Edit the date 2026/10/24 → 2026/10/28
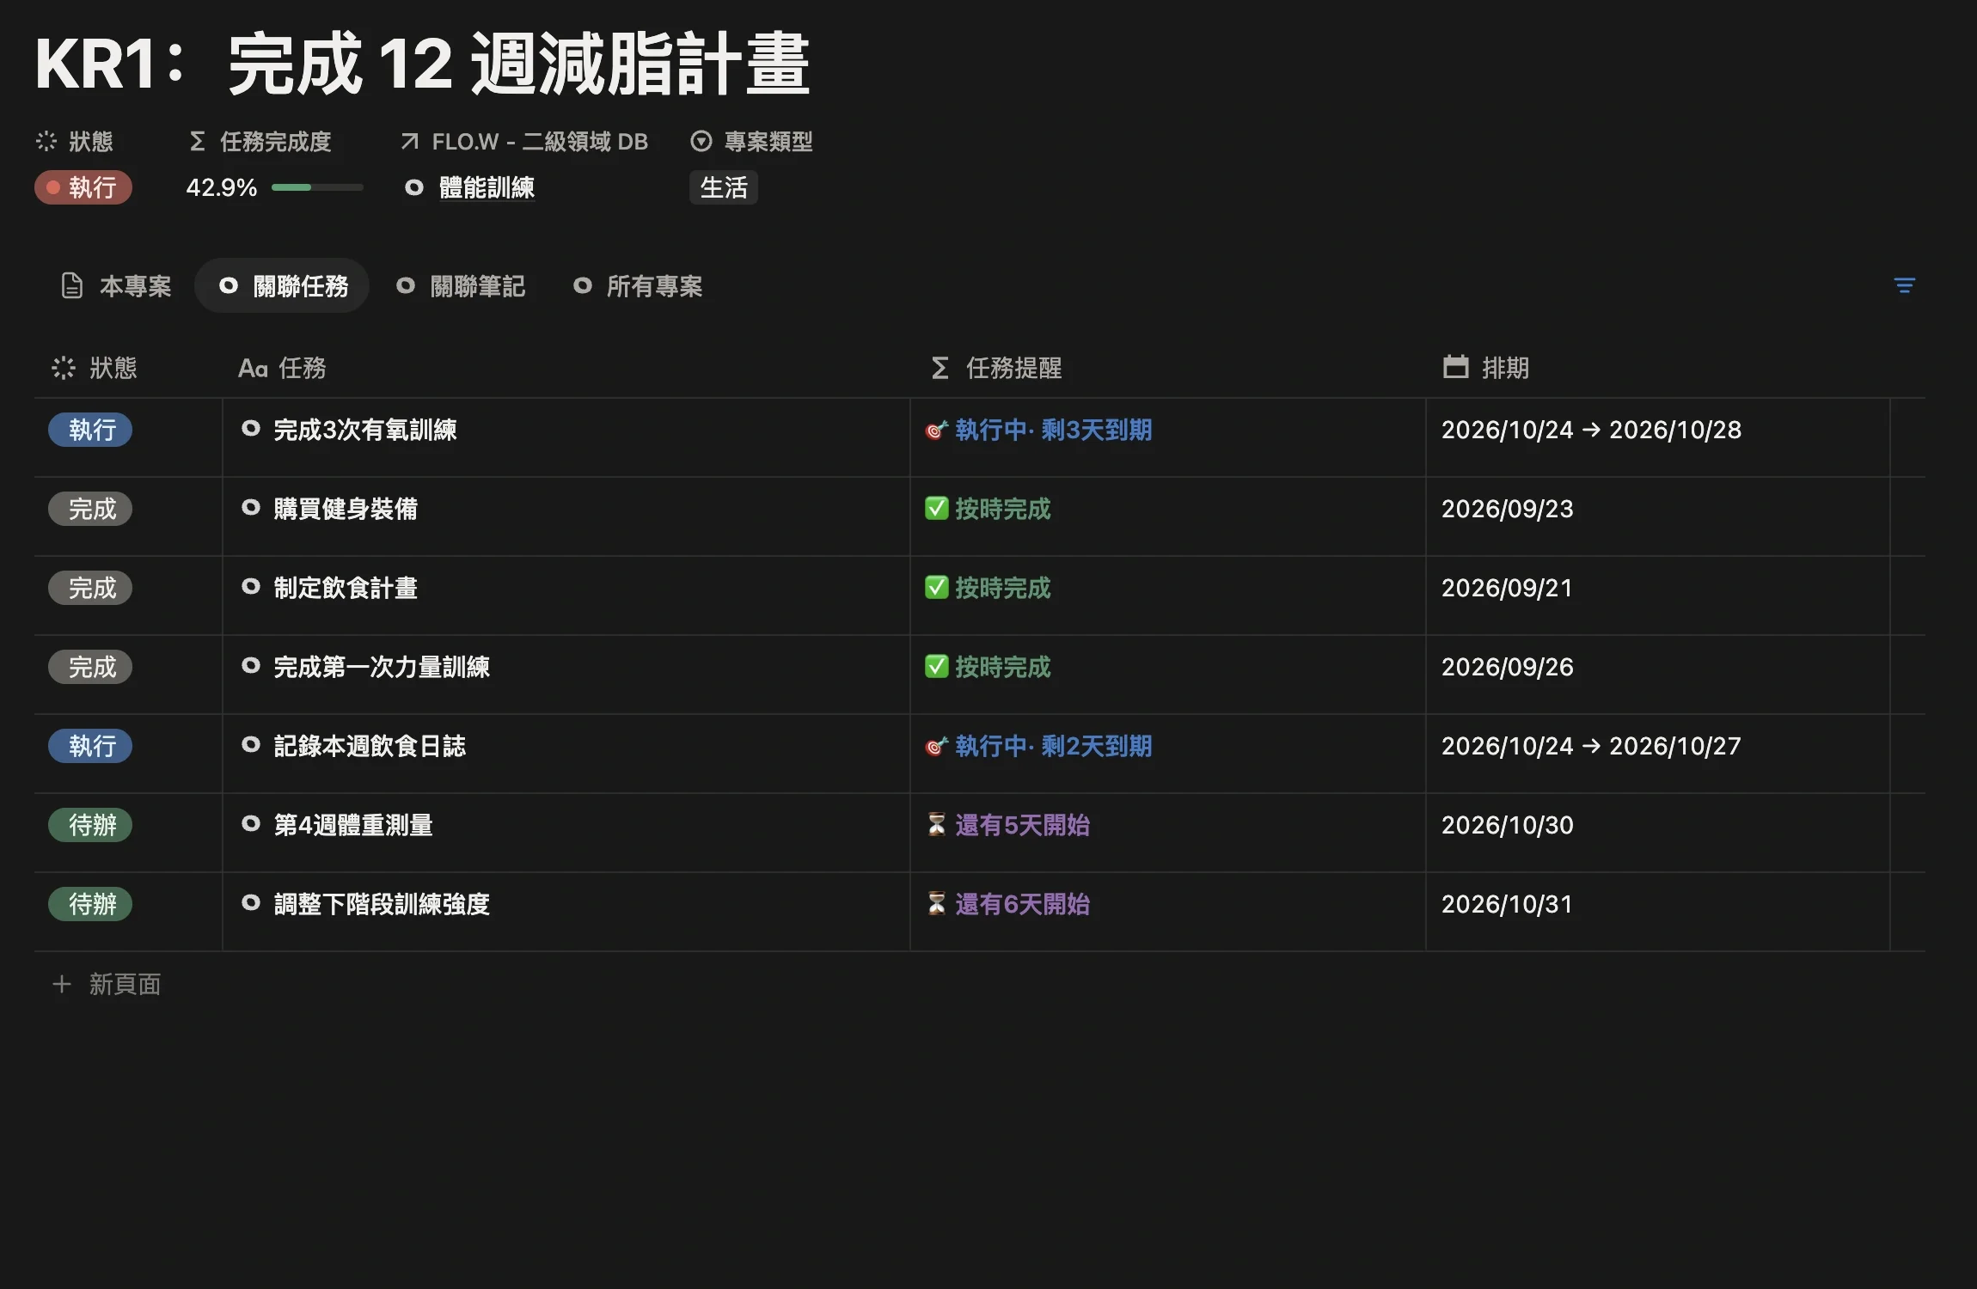The image size is (1977, 1289). 1591,430
